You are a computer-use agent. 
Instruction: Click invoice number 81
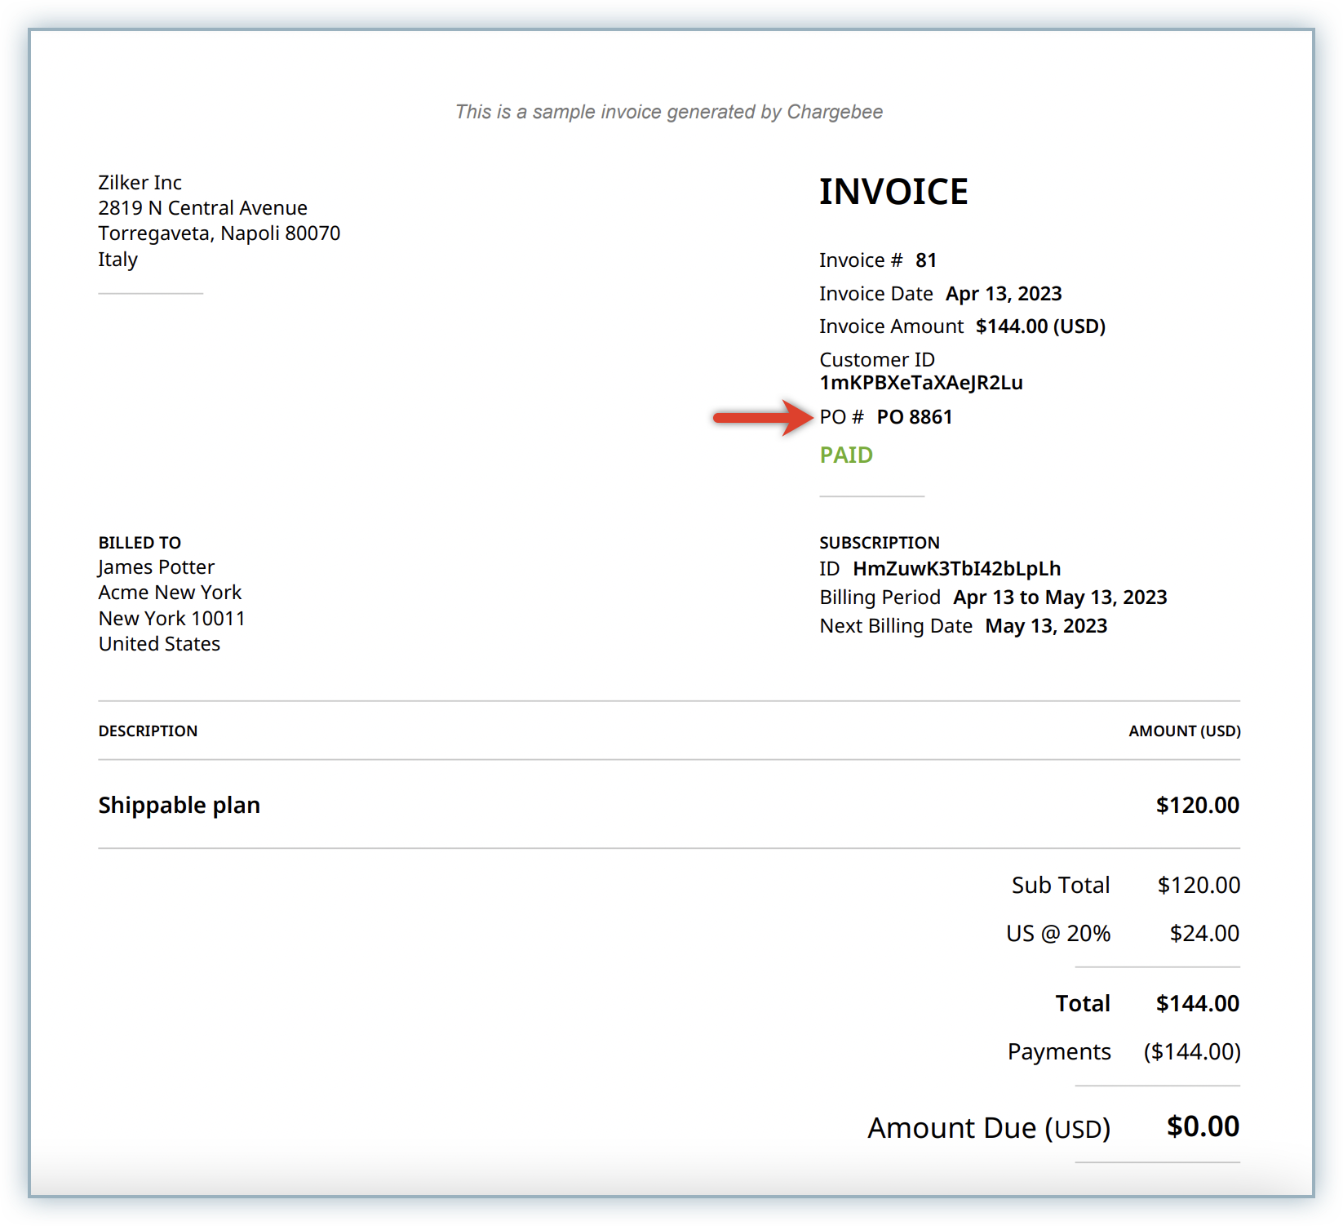tap(926, 260)
